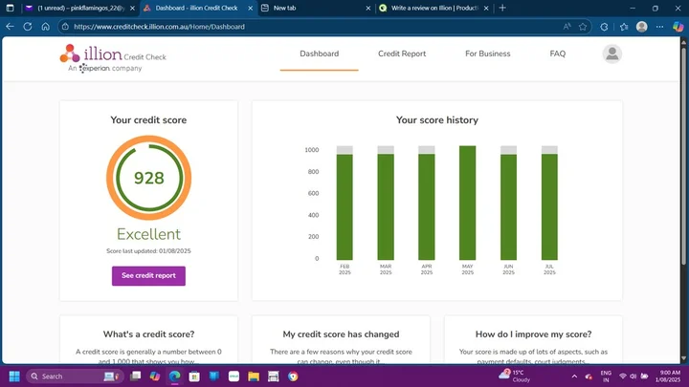
Task: Click the address bar URL field
Action: pyautogui.click(x=287, y=27)
